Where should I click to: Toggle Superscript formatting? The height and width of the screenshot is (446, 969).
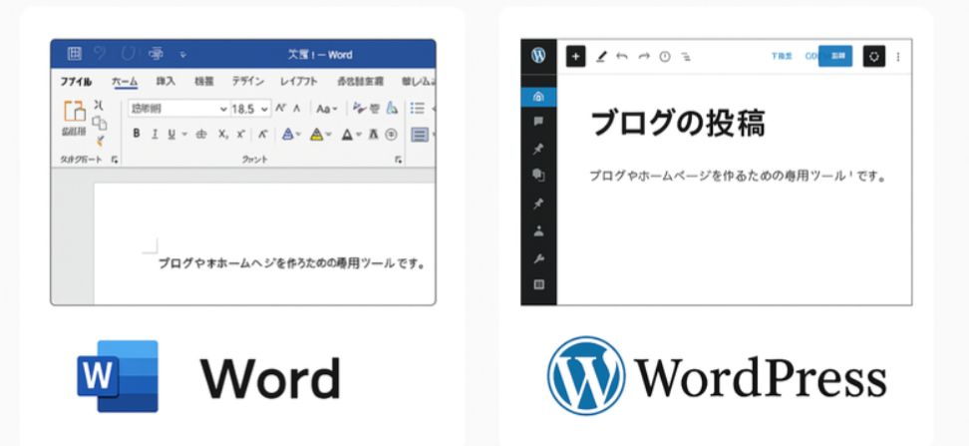coord(241,134)
